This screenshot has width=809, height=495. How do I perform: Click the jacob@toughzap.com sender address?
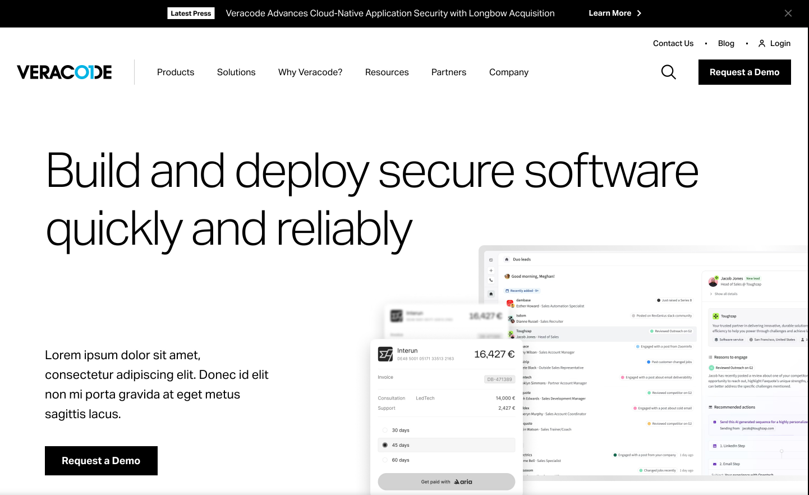(x=758, y=428)
